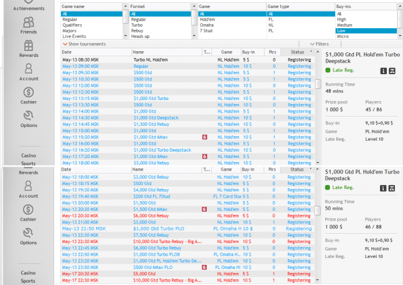Sort by Date column in upper table
This screenshot has height=285, width=403.
point(96,52)
